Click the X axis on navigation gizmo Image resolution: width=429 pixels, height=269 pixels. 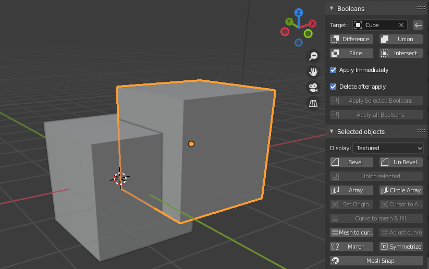click(x=312, y=23)
